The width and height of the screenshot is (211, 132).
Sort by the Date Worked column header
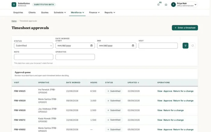73,83
